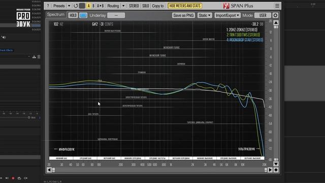The width and height of the screenshot is (325, 183).
Task: Toggle the spectrum HOLD button
Action: click(73, 15)
